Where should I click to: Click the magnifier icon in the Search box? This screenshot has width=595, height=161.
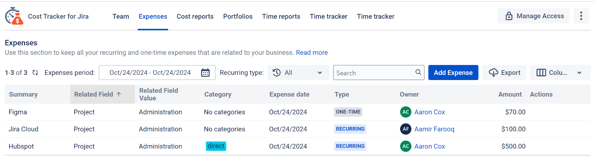click(418, 72)
